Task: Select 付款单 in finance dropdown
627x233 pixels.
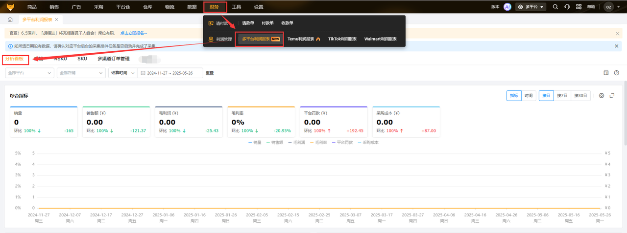Action: (268, 23)
